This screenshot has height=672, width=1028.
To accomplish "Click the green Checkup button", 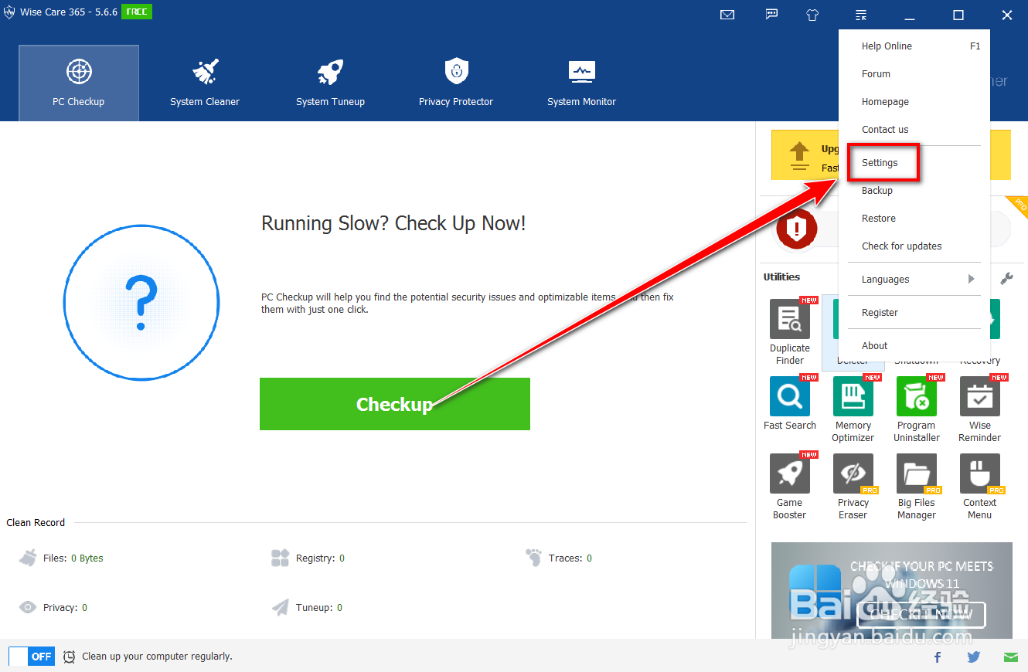I will [395, 404].
